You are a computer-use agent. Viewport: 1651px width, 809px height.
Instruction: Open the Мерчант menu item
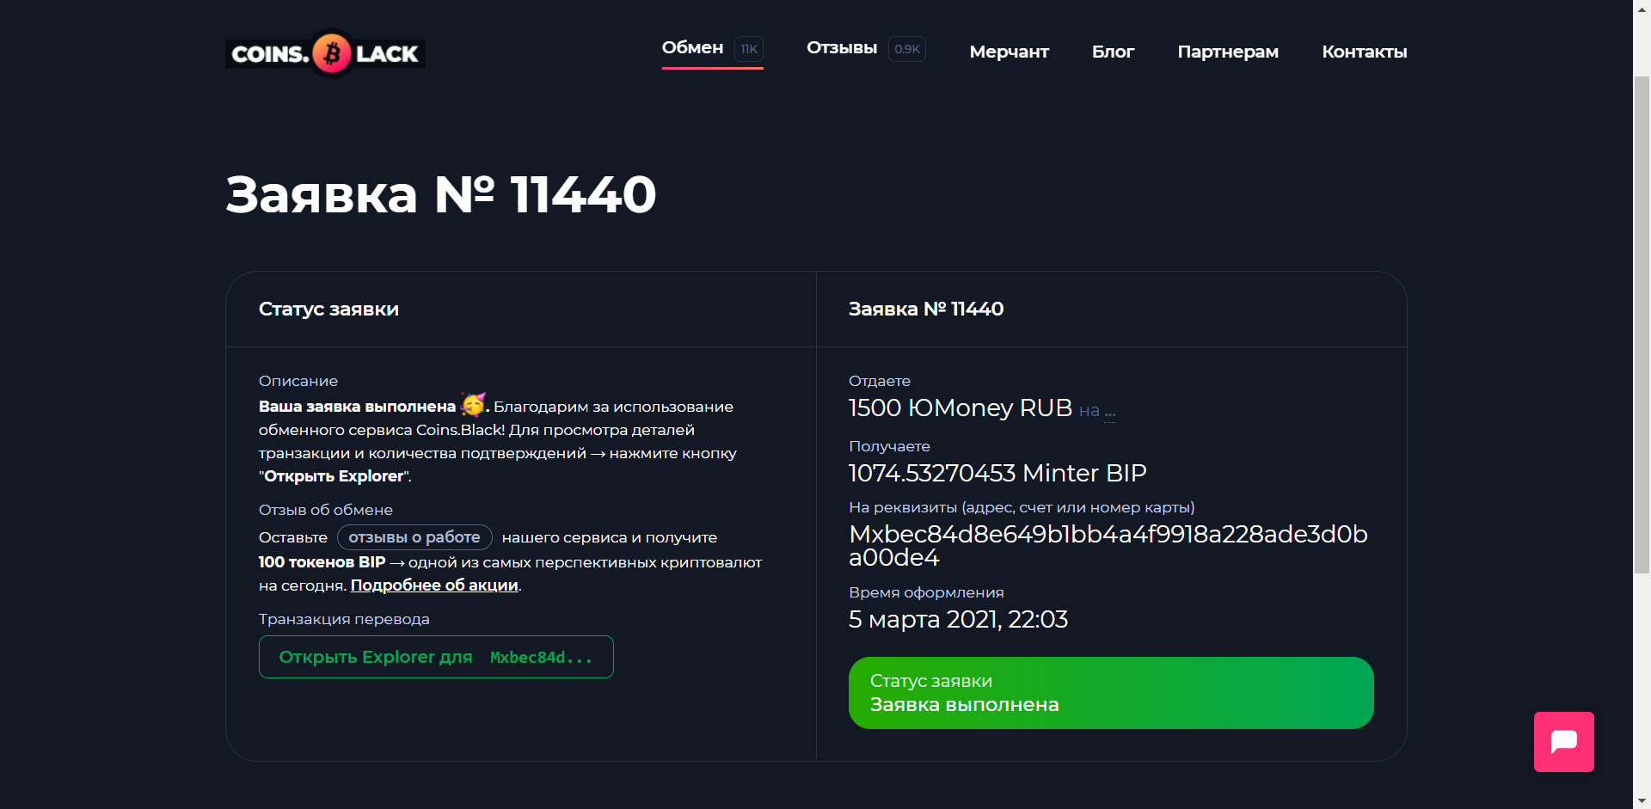[1010, 52]
